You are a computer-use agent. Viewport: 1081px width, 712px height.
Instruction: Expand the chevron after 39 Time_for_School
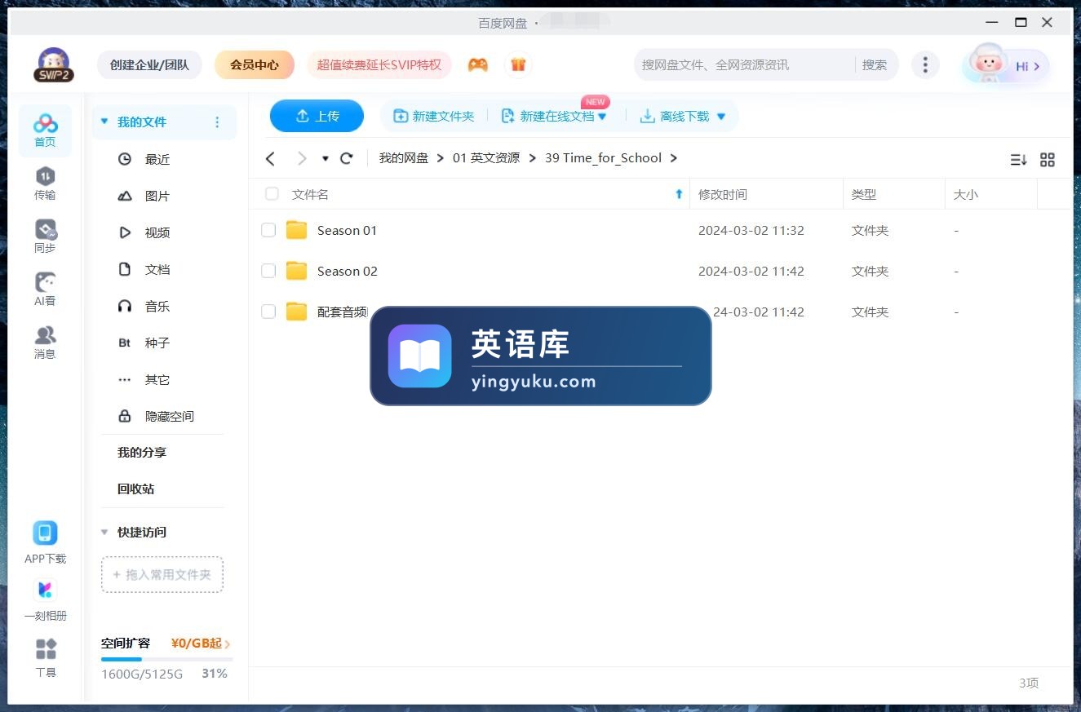pyautogui.click(x=674, y=158)
